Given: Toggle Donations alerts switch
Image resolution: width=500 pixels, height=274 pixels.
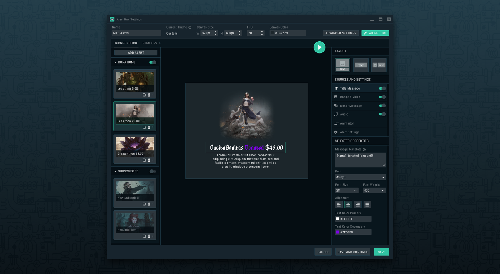Looking at the screenshot, I should (152, 62).
